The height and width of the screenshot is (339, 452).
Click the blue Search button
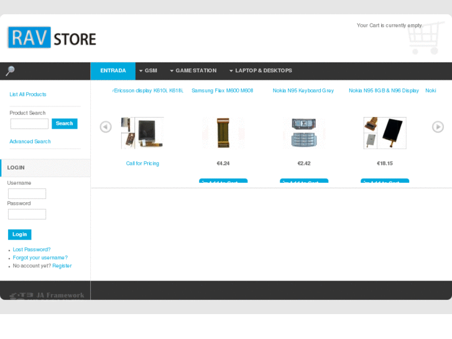[65, 124]
